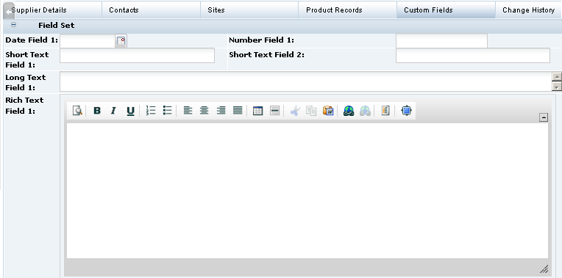This screenshot has height=278, width=562.
Task: Click the "Rich Text Field 1:" label
Action: [x=24, y=106]
